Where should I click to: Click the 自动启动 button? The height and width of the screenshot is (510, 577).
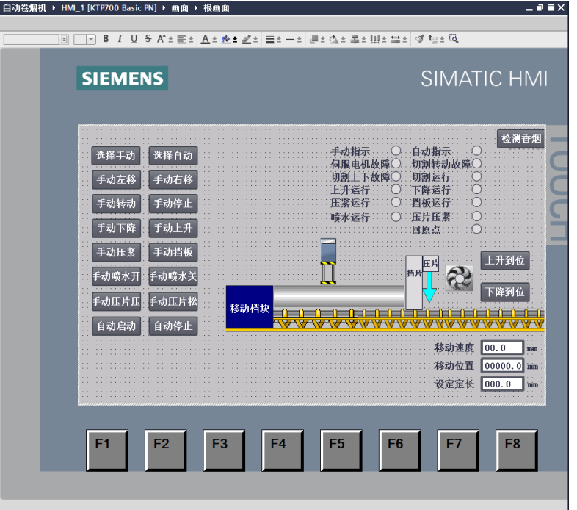(116, 326)
